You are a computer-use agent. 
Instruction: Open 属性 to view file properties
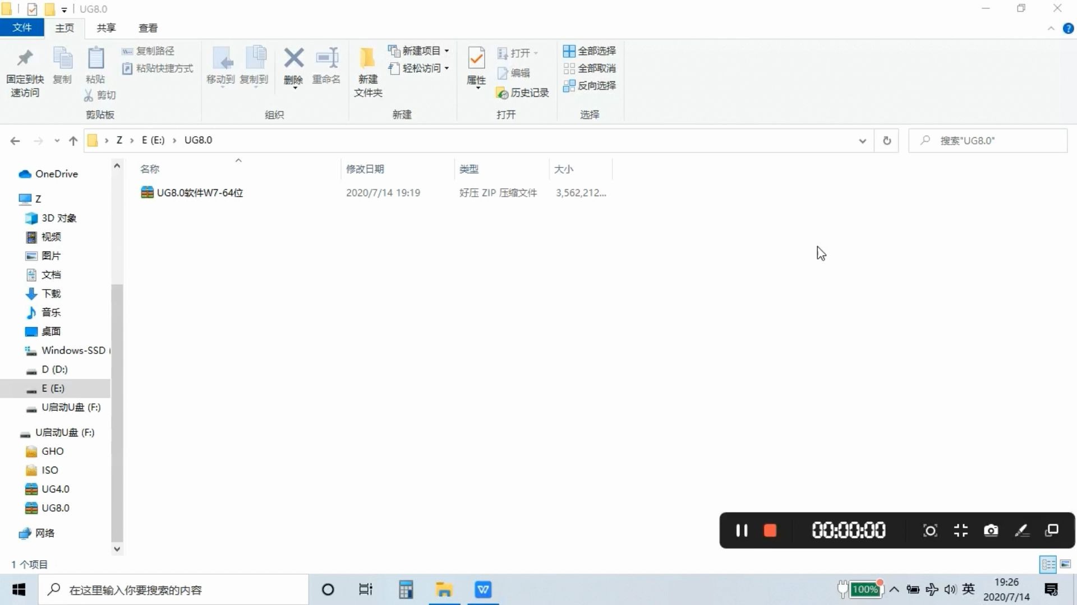coord(476,67)
